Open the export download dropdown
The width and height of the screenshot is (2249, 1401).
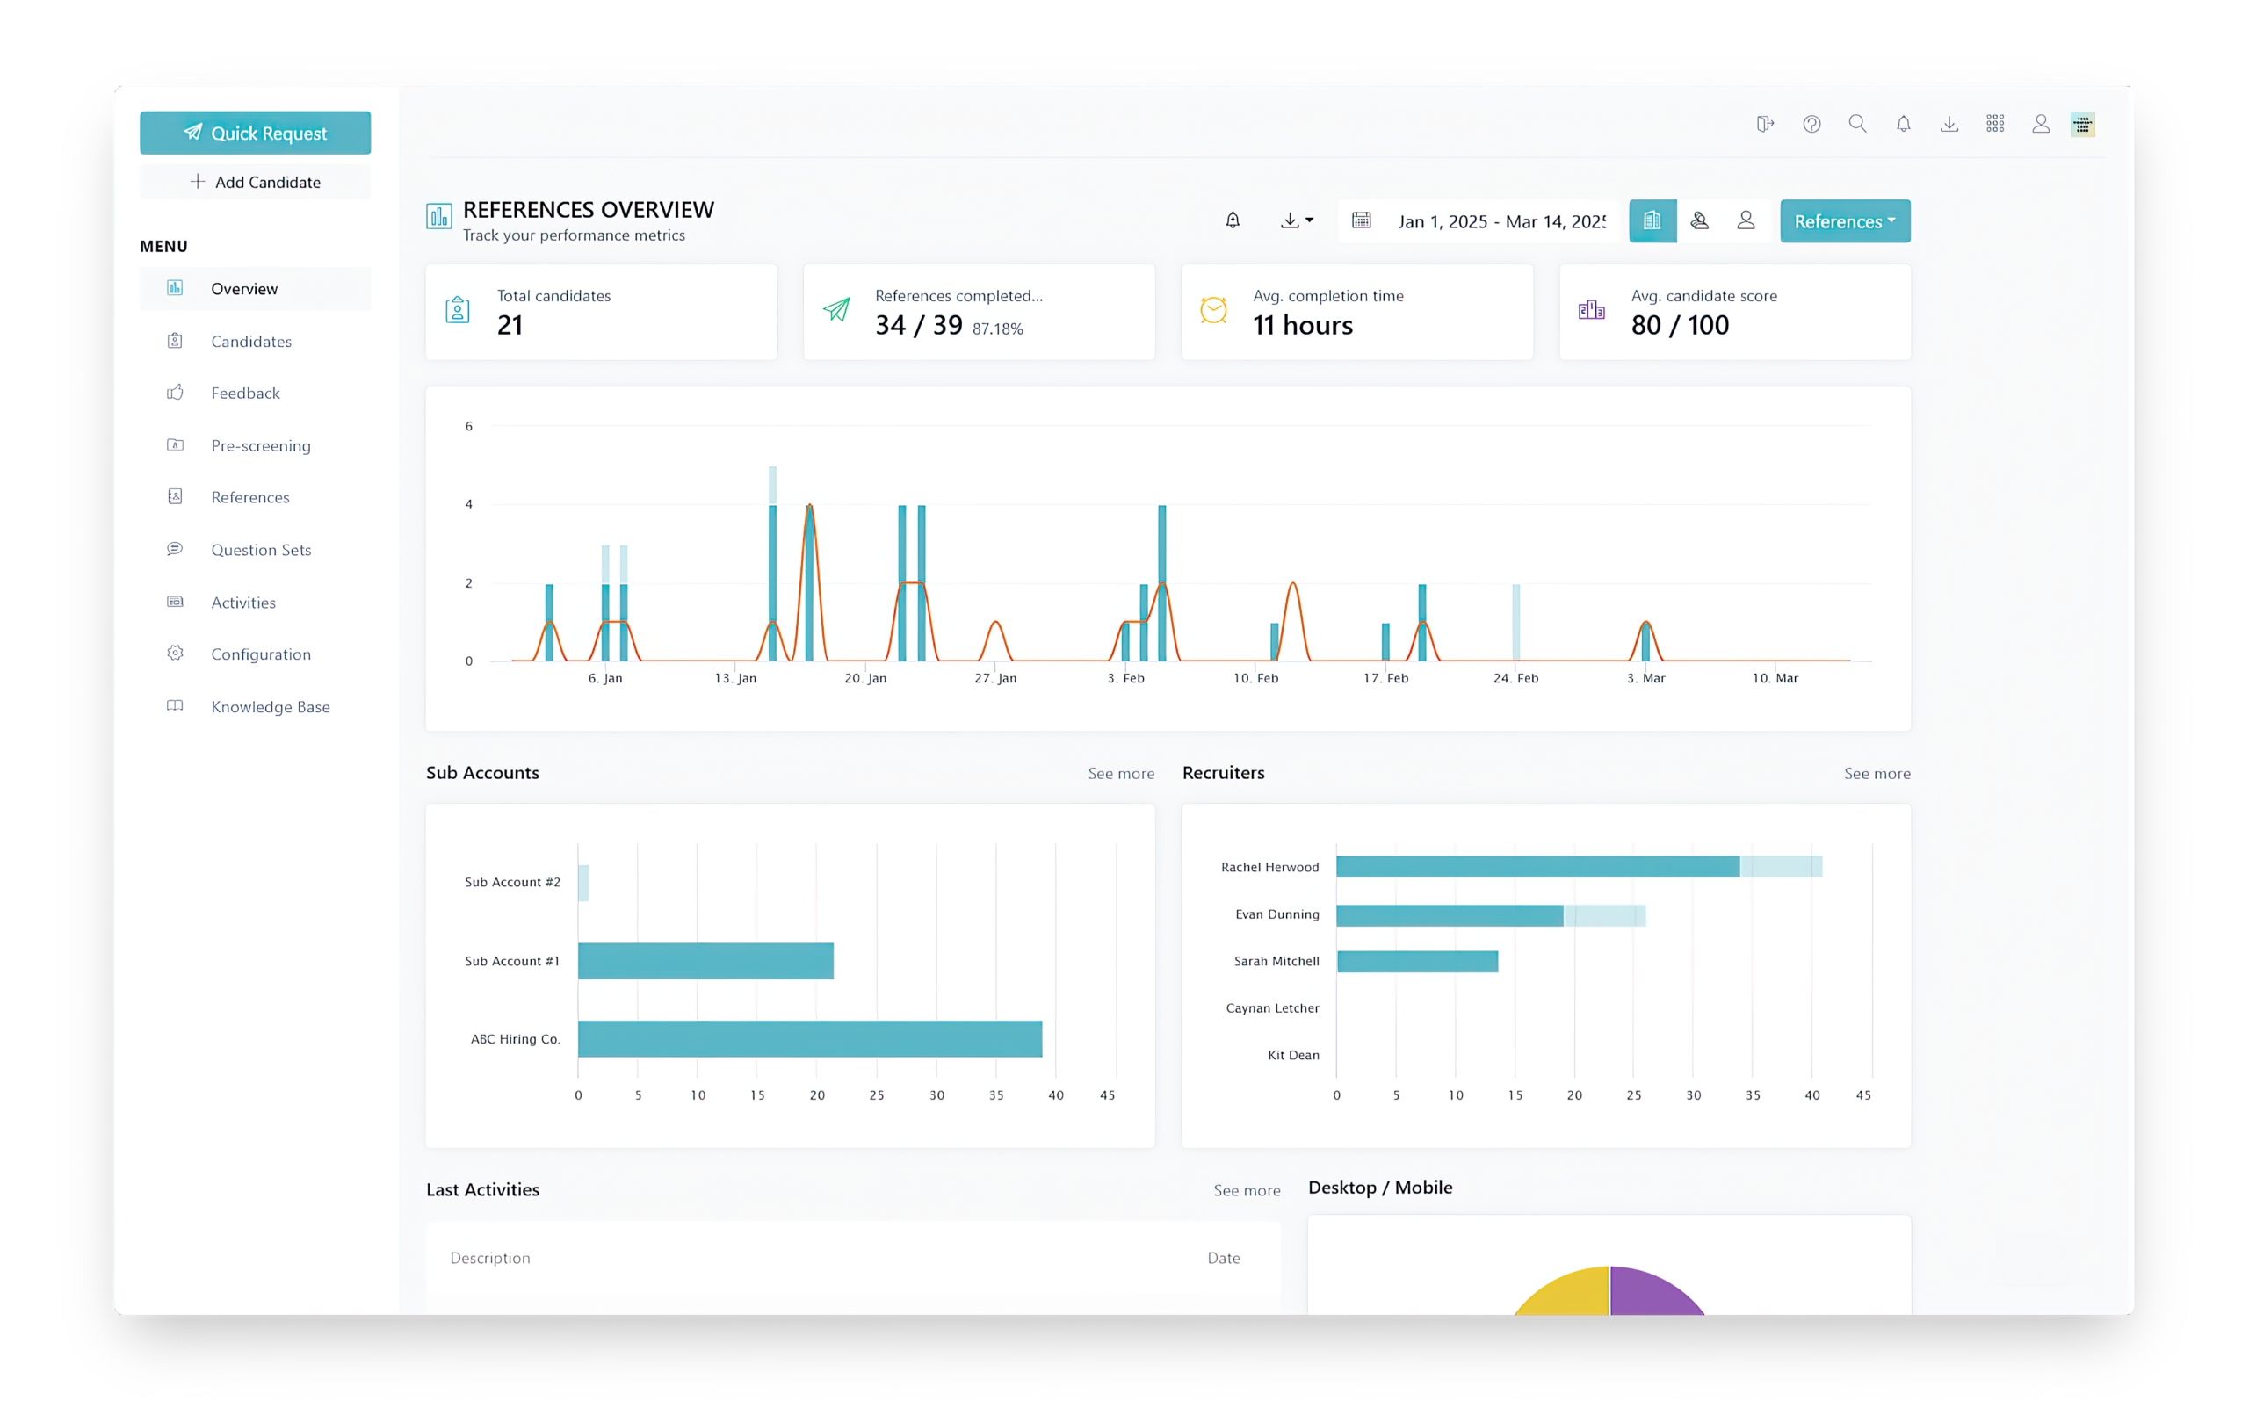1297,220
